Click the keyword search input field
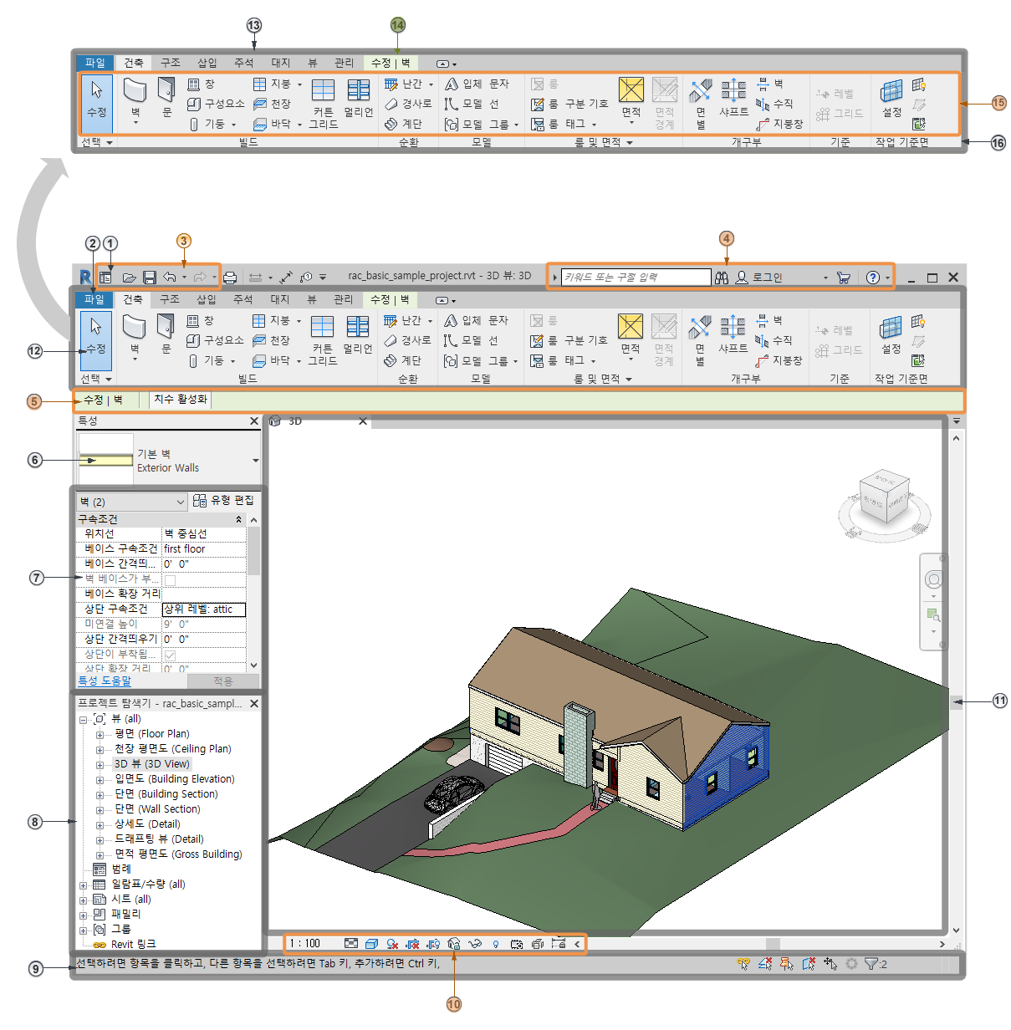The width and height of the screenshot is (1011, 1030). [x=636, y=278]
